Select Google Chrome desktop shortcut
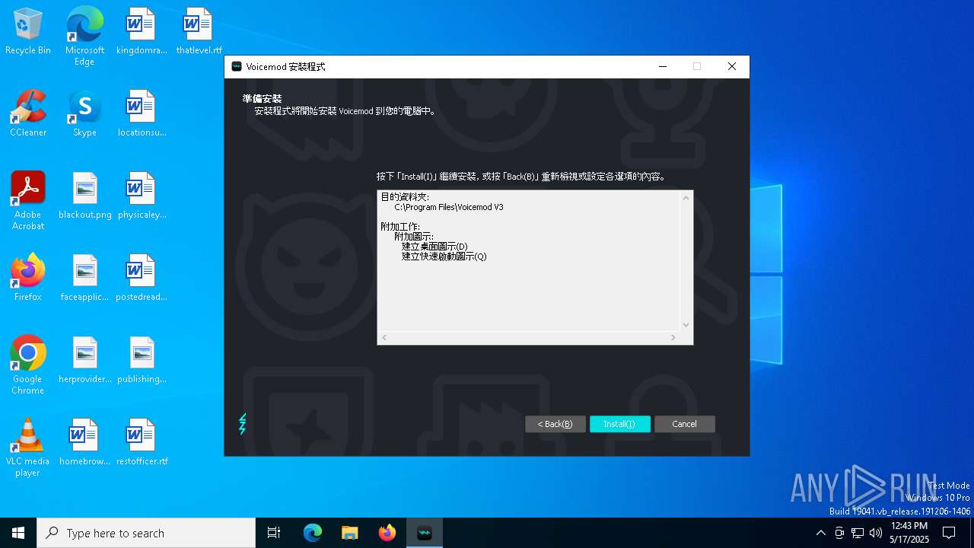 pyautogui.click(x=28, y=365)
